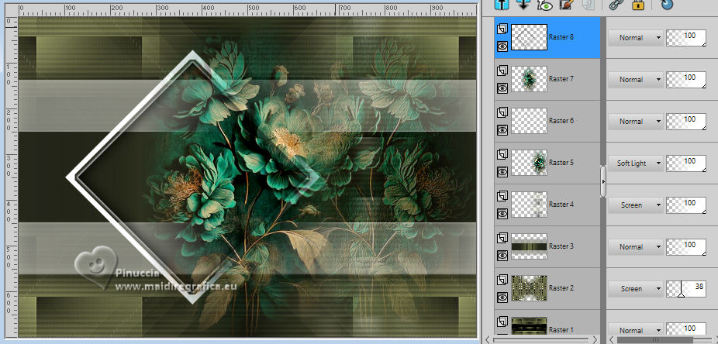Hide the Raster 8 layer
The image size is (718, 344).
click(502, 46)
